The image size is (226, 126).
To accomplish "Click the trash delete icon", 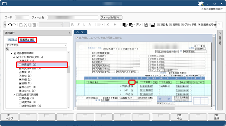I will [34, 25].
